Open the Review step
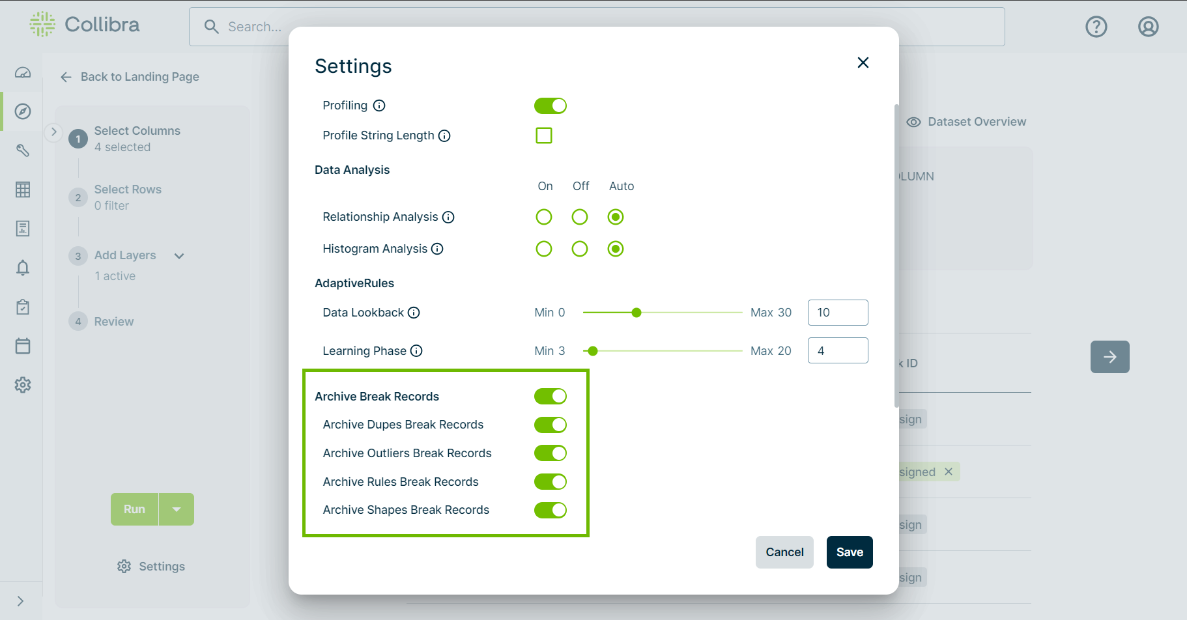This screenshot has height=620, width=1187. coord(113,322)
